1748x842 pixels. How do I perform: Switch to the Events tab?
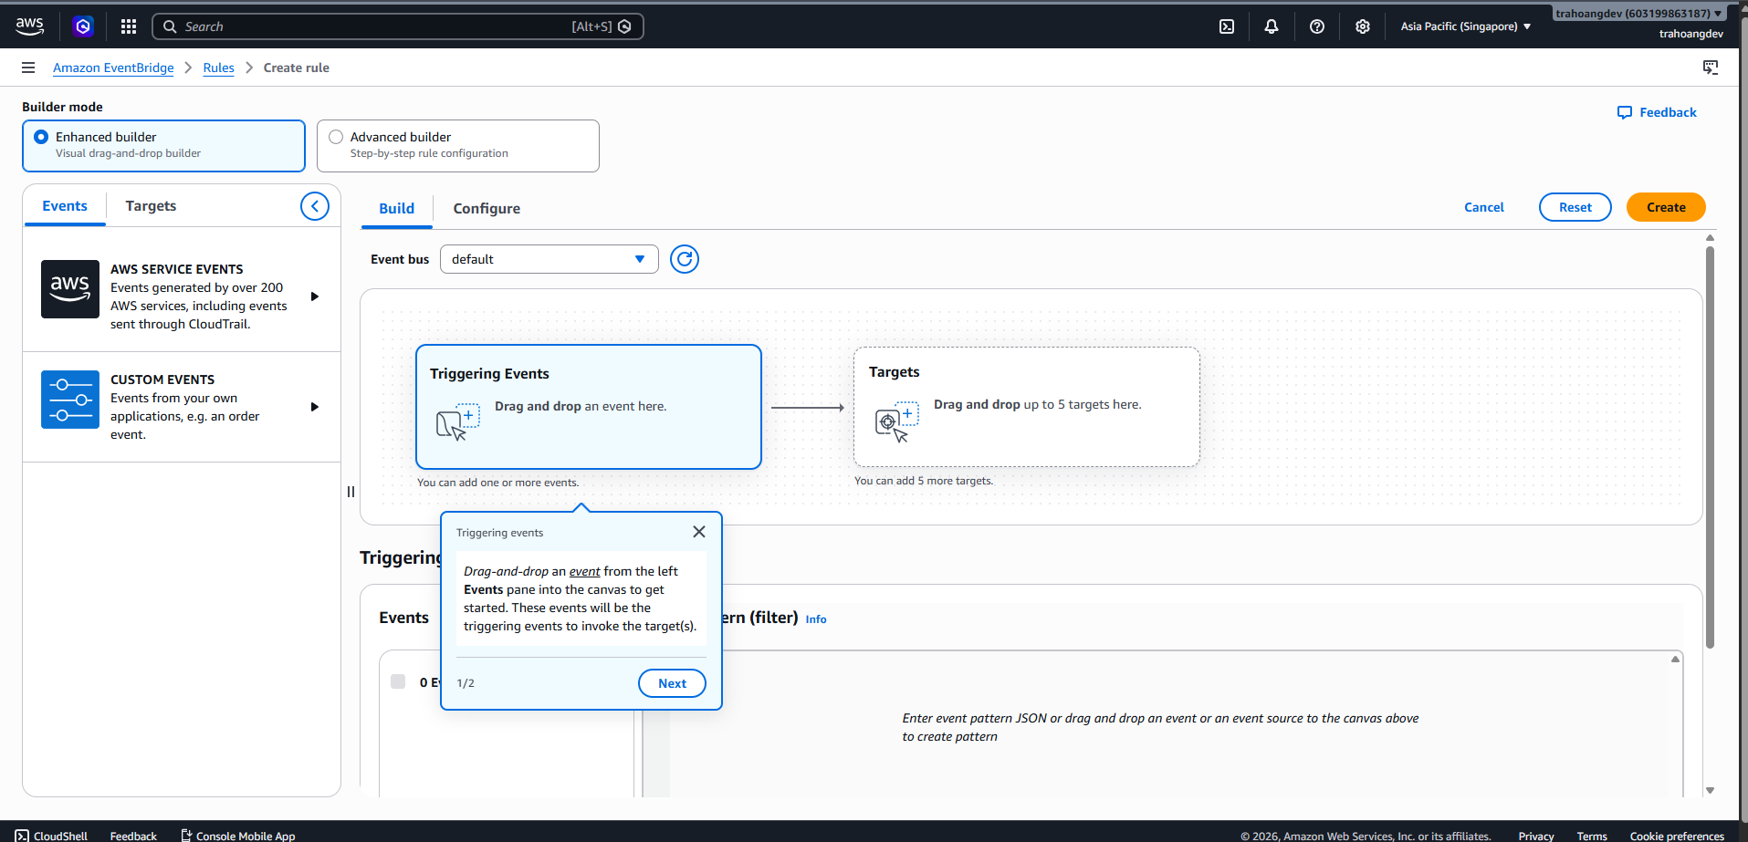coord(65,206)
